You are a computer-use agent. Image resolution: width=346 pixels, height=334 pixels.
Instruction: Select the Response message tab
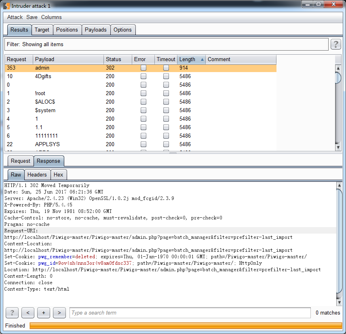(x=49, y=161)
